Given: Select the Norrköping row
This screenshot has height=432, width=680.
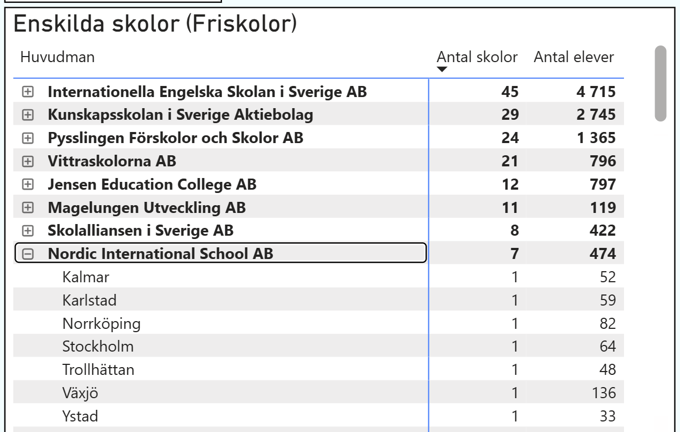Looking at the screenshot, I should [102, 323].
